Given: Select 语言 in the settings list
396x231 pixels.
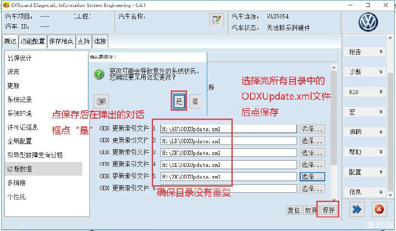Looking at the screenshot, I should pyautogui.click(x=13, y=72).
